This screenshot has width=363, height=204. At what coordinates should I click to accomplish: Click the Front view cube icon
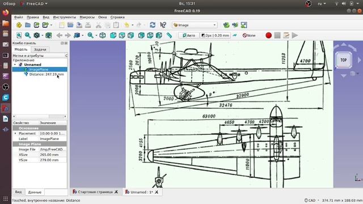[113, 35]
